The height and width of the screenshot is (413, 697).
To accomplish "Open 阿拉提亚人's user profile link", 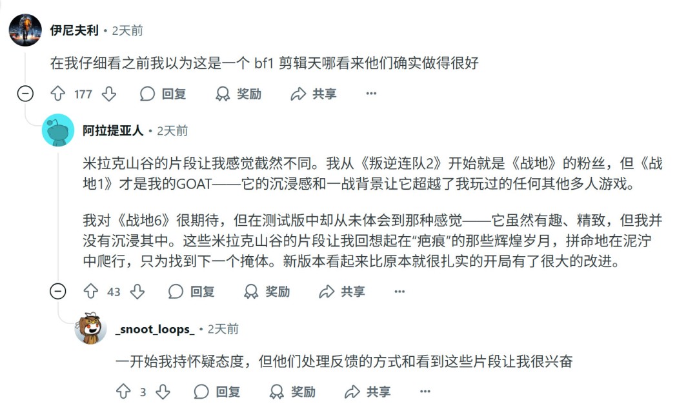I will [113, 130].
